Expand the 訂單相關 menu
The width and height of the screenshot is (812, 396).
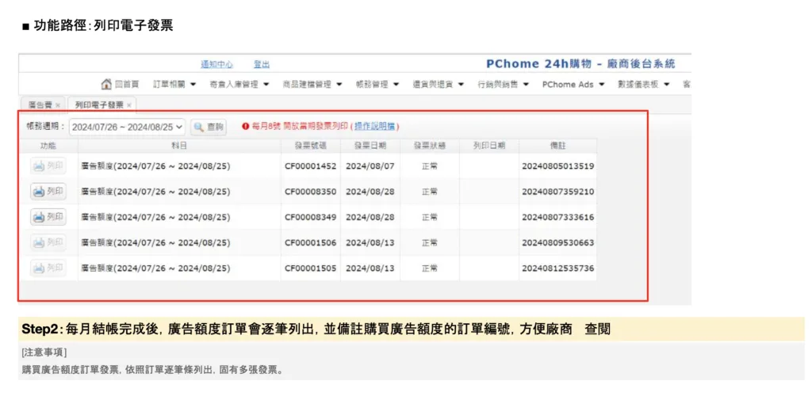[175, 85]
